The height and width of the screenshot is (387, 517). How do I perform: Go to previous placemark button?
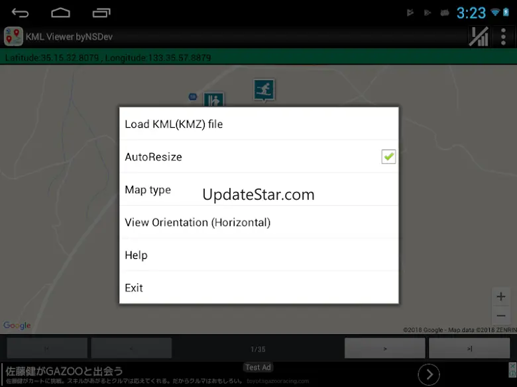coord(131,348)
